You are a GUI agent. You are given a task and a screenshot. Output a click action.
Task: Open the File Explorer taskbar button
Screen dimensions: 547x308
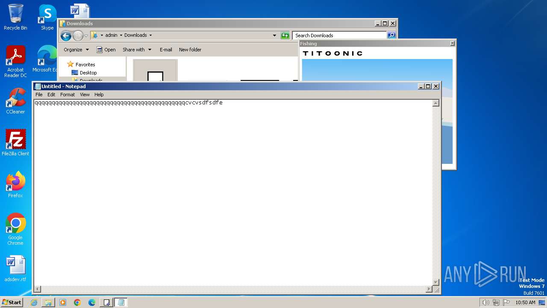click(x=48, y=302)
